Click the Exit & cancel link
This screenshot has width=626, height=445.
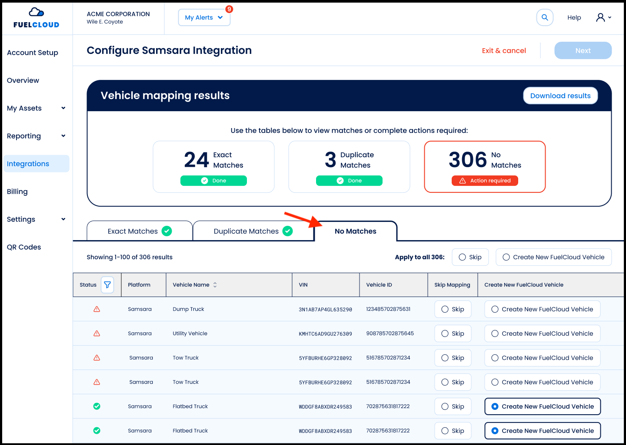tap(504, 50)
